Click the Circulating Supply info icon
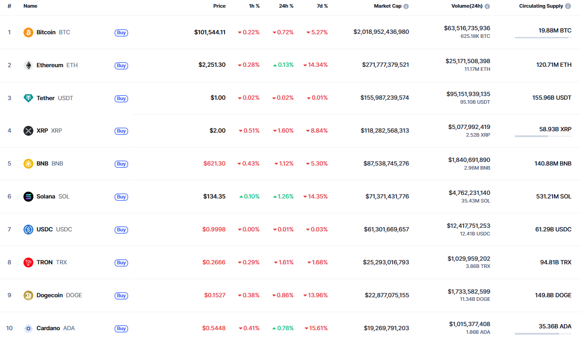 tap(568, 6)
